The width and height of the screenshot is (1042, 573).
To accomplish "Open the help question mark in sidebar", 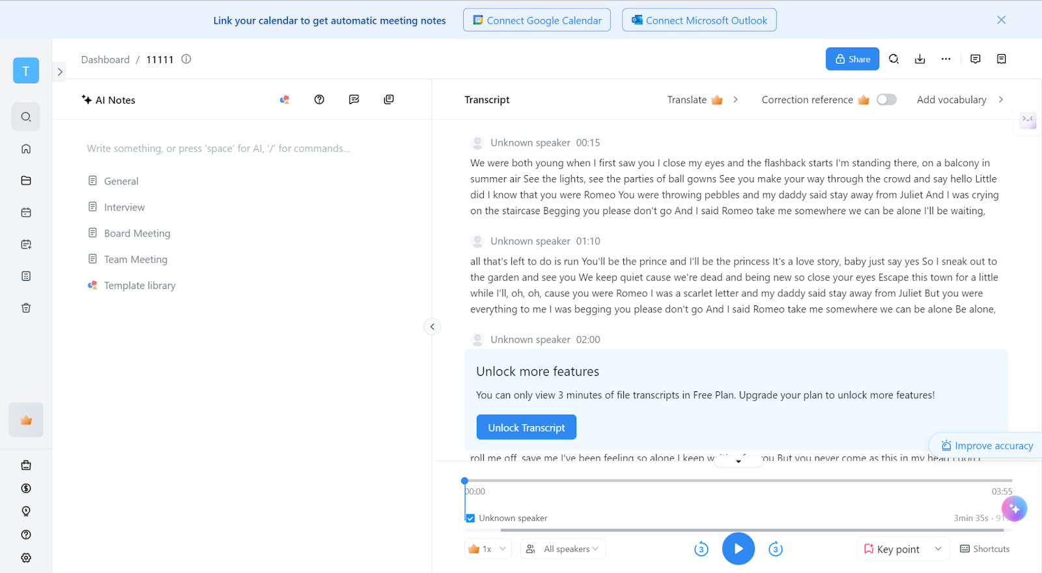I will [x=26, y=535].
